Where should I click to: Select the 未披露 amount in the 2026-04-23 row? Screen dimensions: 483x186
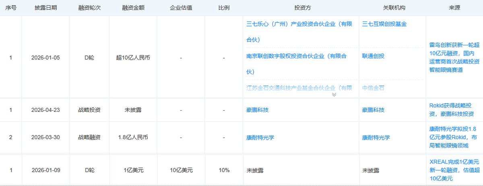tap(133, 110)
